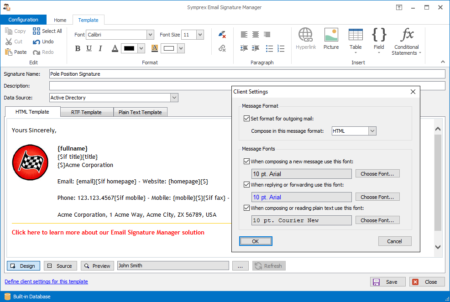This screenshot has height=302, width=450.
Task: Click the Redo arrow icon
Action: pyautogui.click(x=37, y=52)
